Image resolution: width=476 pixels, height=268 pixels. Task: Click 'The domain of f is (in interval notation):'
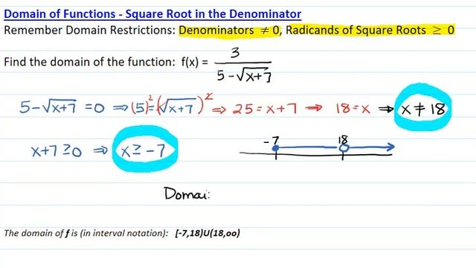point(86,233)
